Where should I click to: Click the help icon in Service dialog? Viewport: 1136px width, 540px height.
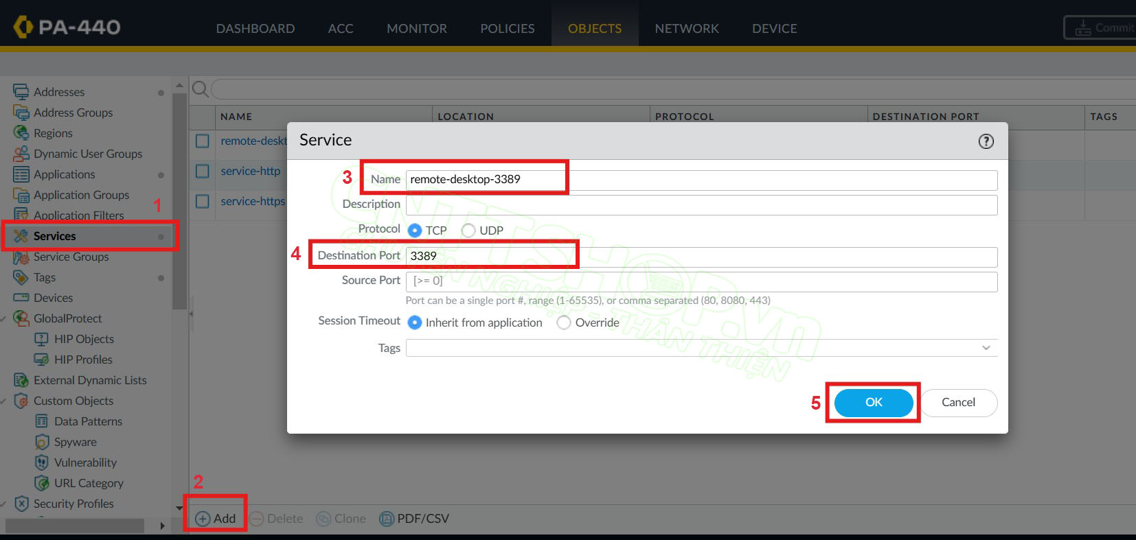pyautogui.click(x=986, y=141)
